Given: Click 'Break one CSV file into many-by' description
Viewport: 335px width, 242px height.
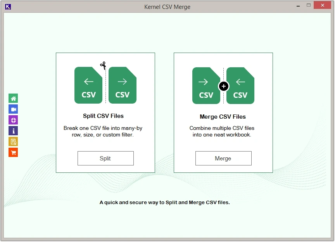Looking at the screenshot, I should [x=103, y=128].
